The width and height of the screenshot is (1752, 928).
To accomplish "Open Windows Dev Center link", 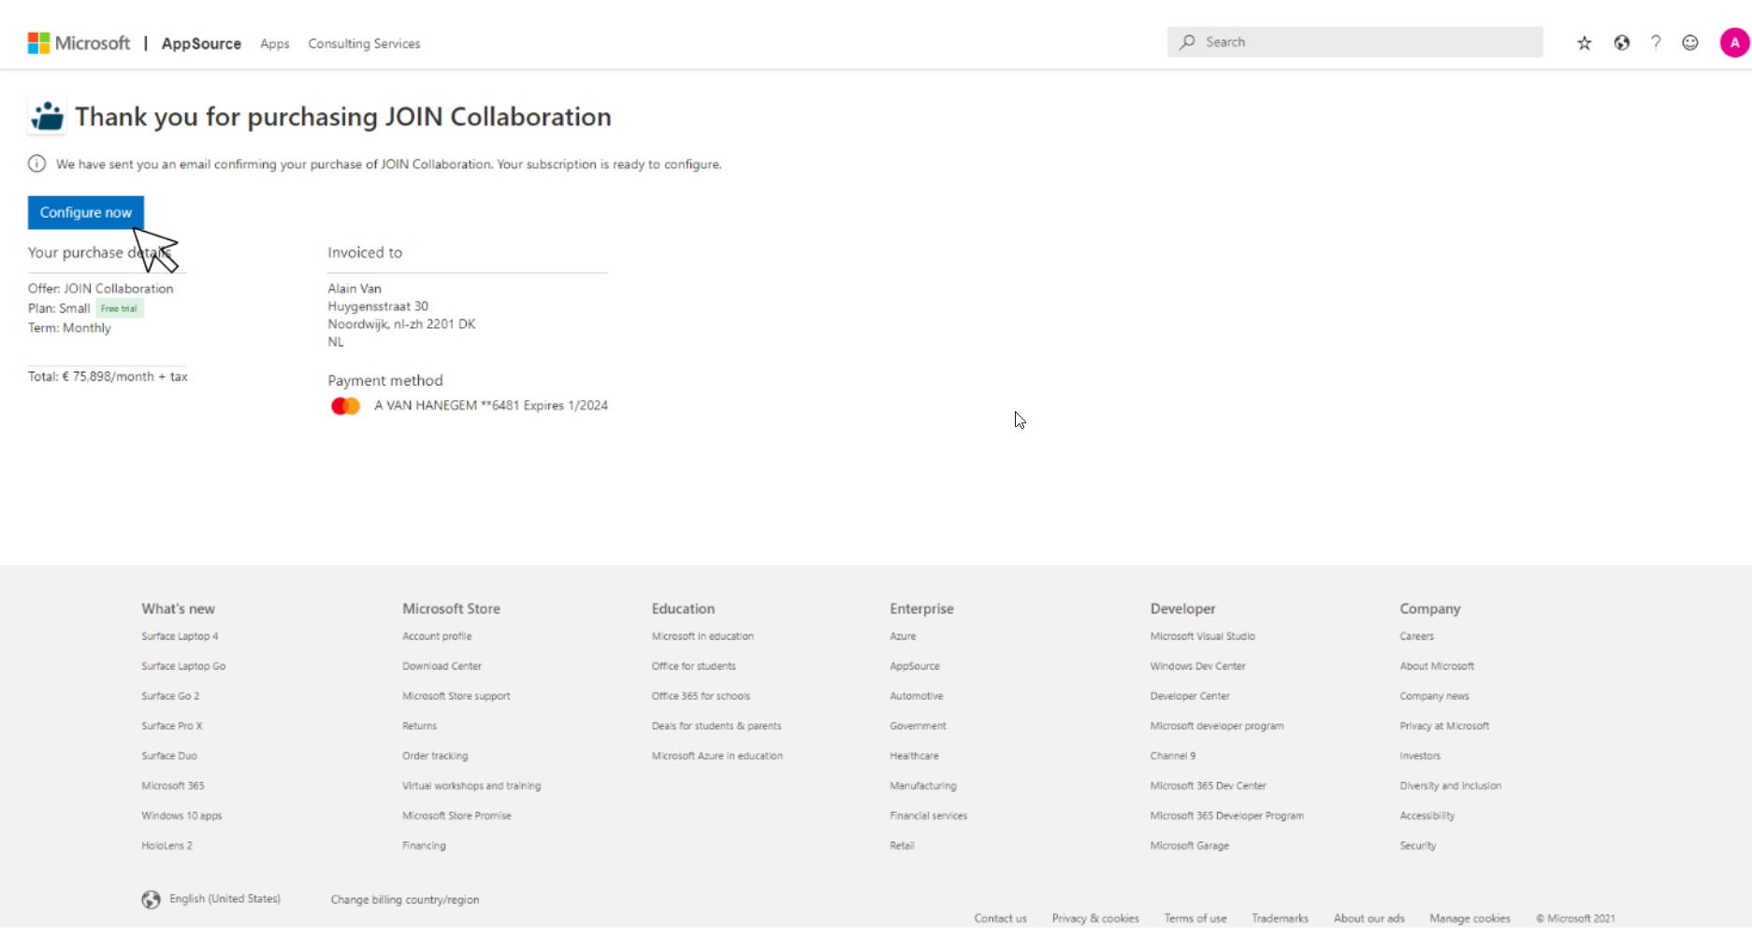I will [x=1198, y=666].
